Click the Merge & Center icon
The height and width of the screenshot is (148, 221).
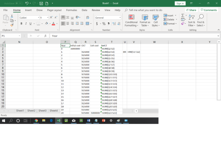pyautogui.click(x=87, y=24)
